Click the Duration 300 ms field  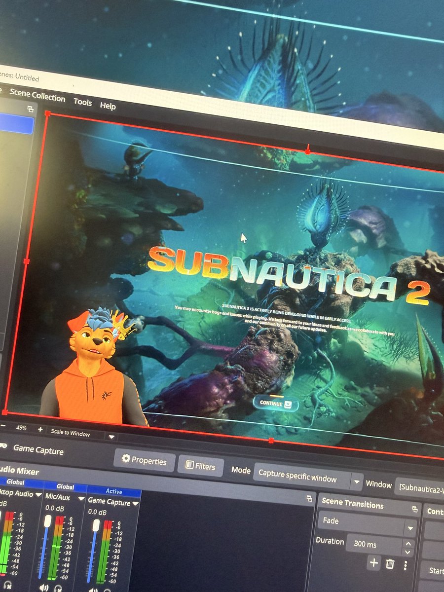click(x=380, y=545)
